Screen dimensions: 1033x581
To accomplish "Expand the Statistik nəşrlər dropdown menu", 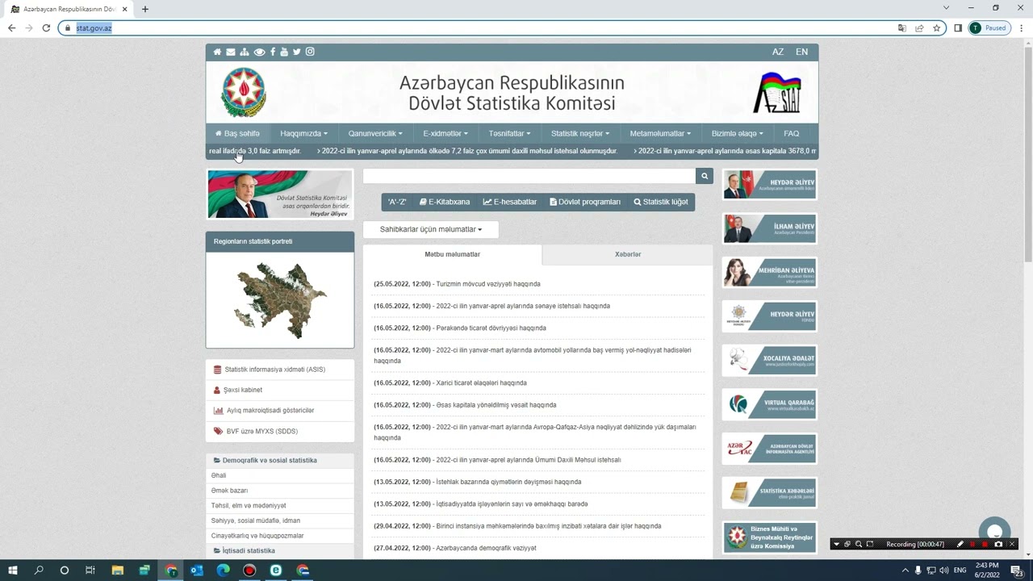I will pyautogui.click(x=580, y=133).
